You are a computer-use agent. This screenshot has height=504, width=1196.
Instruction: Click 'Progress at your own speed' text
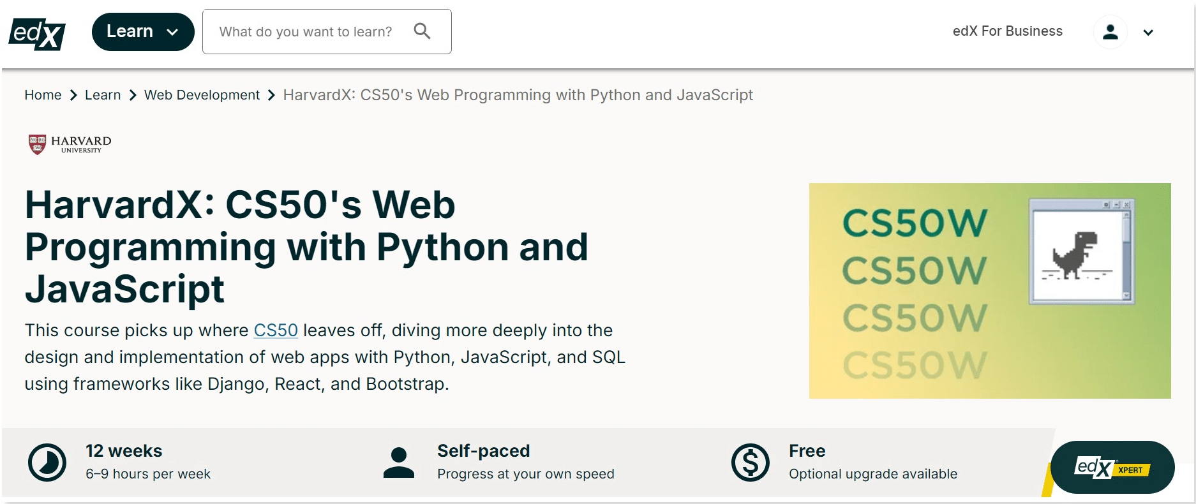pos(526,474)
